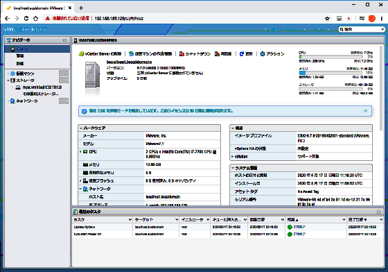The image size is (388, 272).
Task: Bookmark this page with star icon
Action: pos(327,18)
